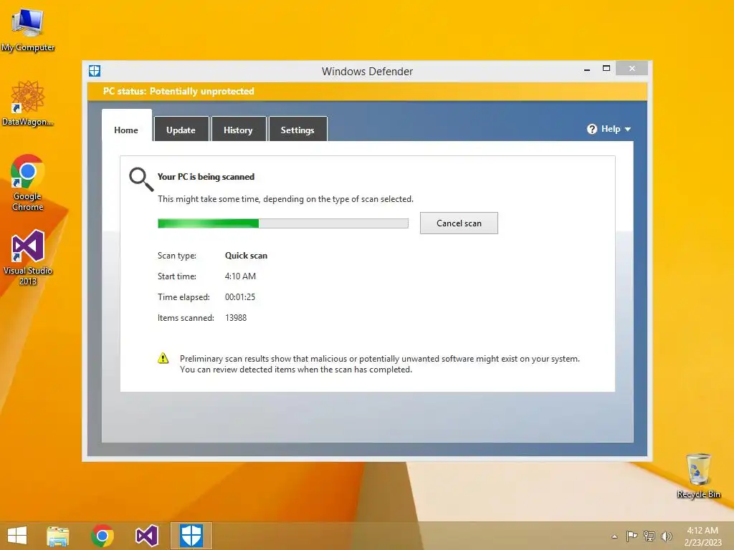Click the green scan progress bar
Image resolution: width=734 pixels, height=550 pixels.
coord(282,223)
